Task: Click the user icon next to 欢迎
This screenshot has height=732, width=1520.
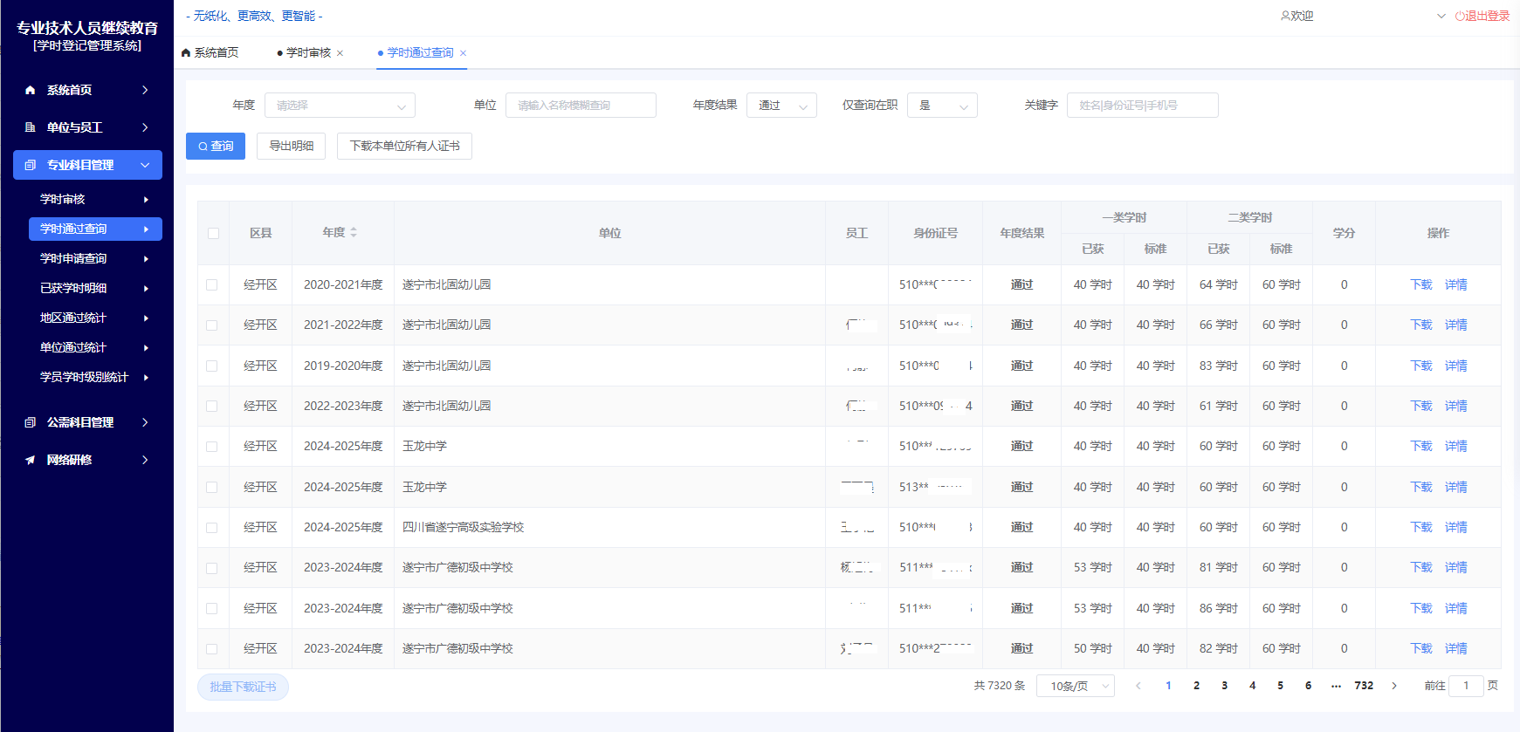Action: point(1285,16)
